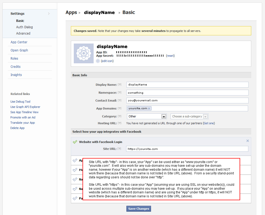The height and width of the screenshot is (215, 265).
Task: Click the Settings heading in the sidebar
Action: point(17,13)
